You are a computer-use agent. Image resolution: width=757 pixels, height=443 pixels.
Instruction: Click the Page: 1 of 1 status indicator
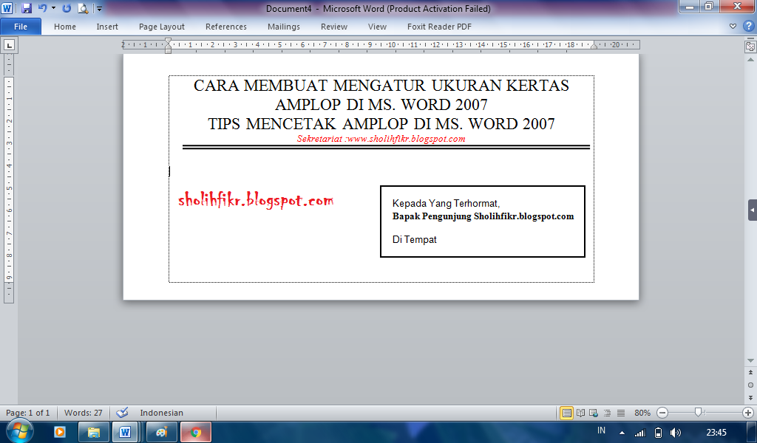coord(28,413)
